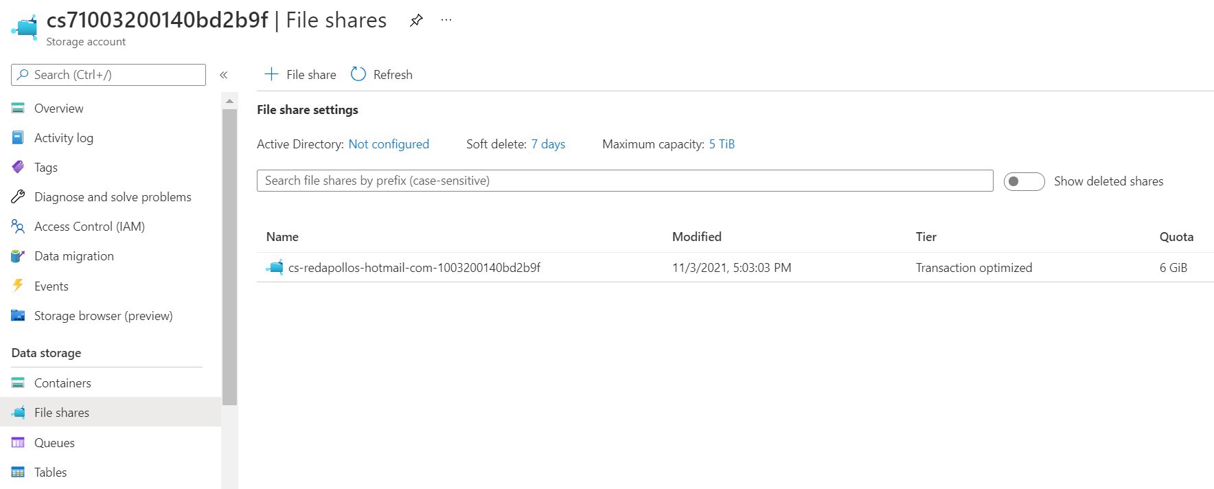Screen dimensions: 1214x489
Task: Click the Storage account subtitle
Action: 86,42
